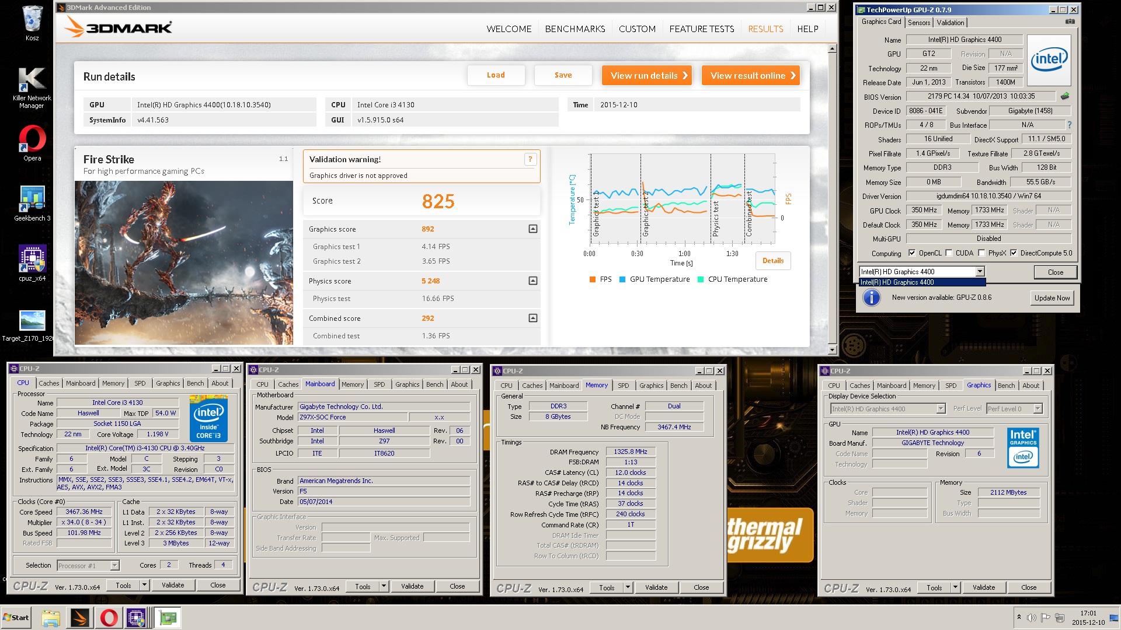Launch Killer Network Manager desktop icon
Image resolution: width=1121 pixels, height=630 pixels.
32,87
